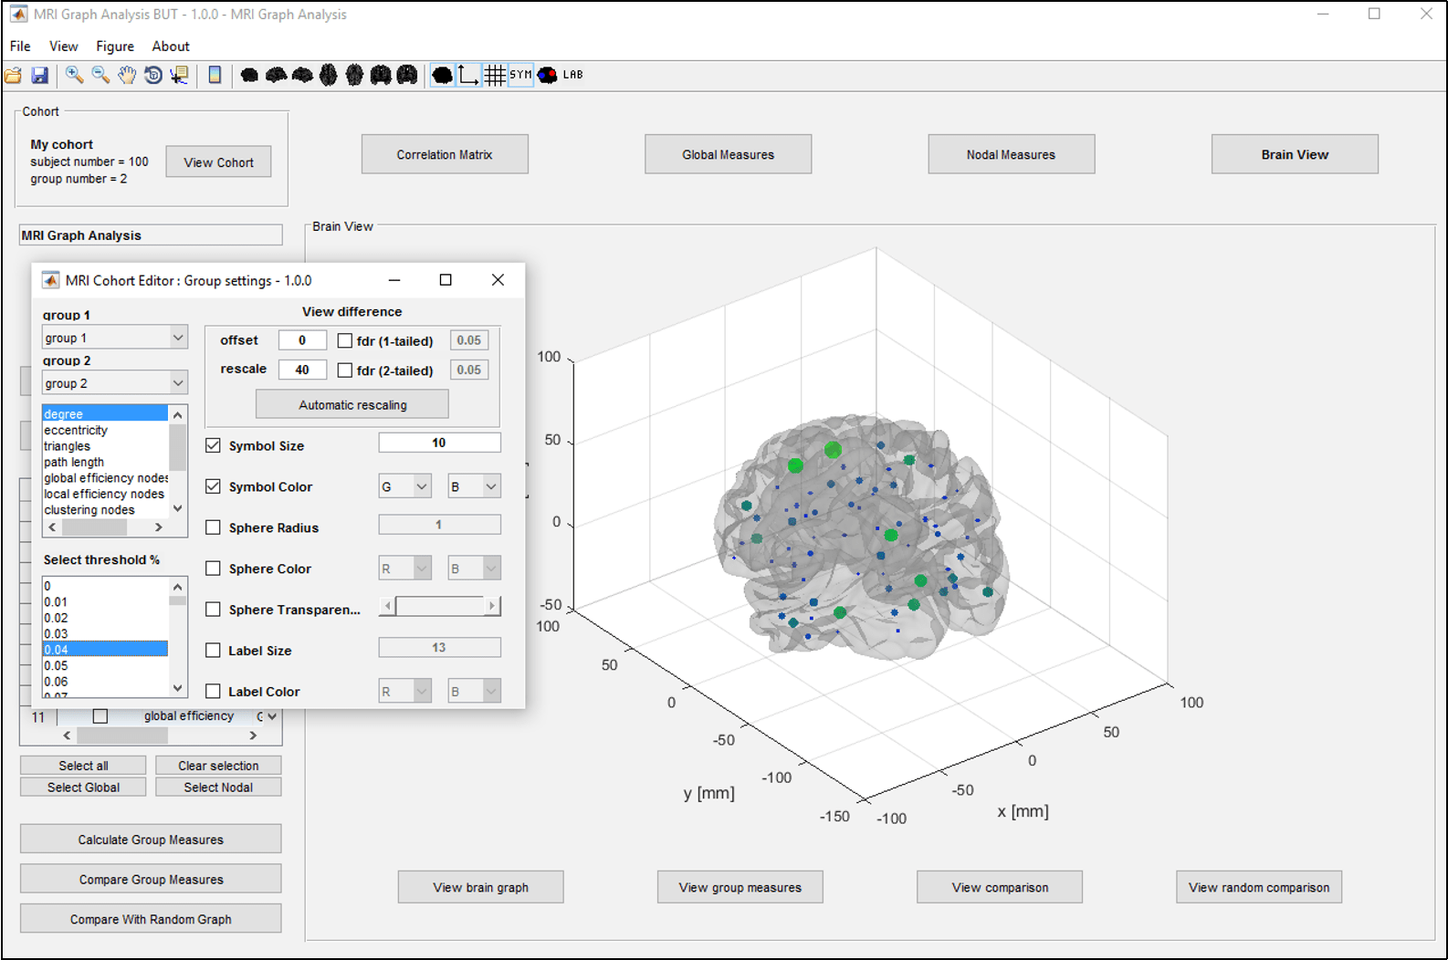1448x960 pixels.
Task: Check the Sphere Color checkbox
Action: [x=213, y=569]
